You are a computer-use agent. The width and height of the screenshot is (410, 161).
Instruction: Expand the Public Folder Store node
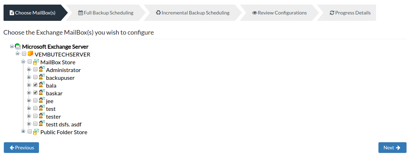pos(23,131)
